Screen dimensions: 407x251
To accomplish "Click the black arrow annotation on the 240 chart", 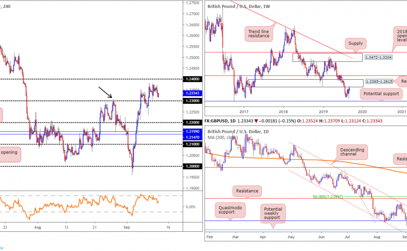I will tap(106, 92).
